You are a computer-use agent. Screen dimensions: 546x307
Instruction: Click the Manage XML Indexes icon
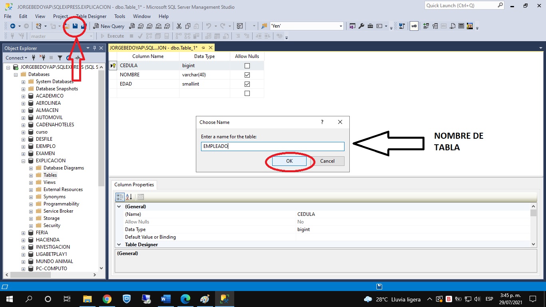pyautogui.click(x=452, y=26)
